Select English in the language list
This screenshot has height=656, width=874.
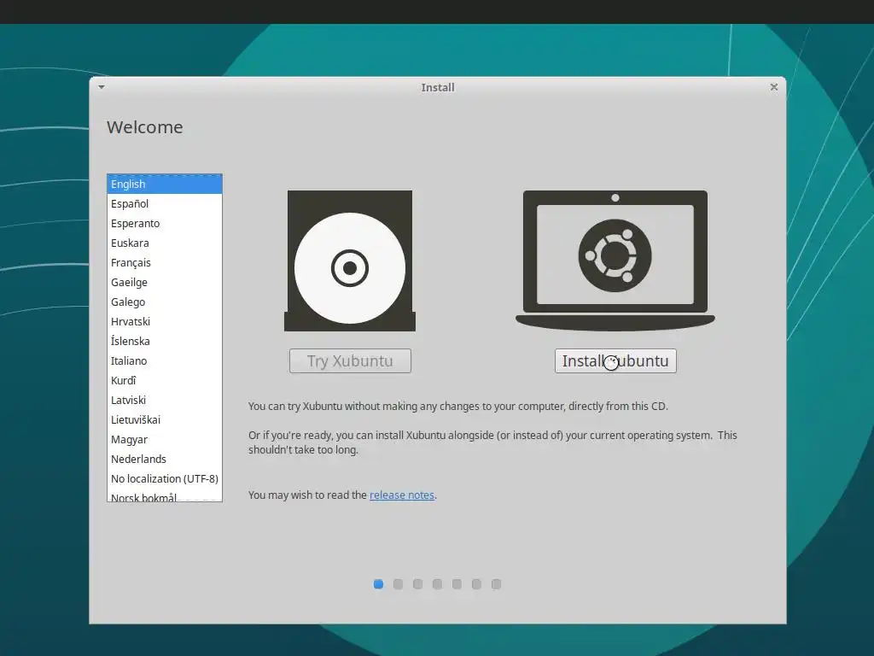165,184
